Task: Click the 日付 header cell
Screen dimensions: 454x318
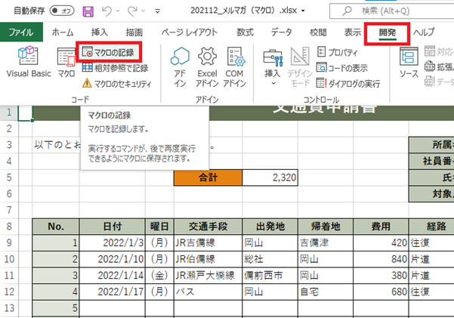Action: [x=112, y=227]
